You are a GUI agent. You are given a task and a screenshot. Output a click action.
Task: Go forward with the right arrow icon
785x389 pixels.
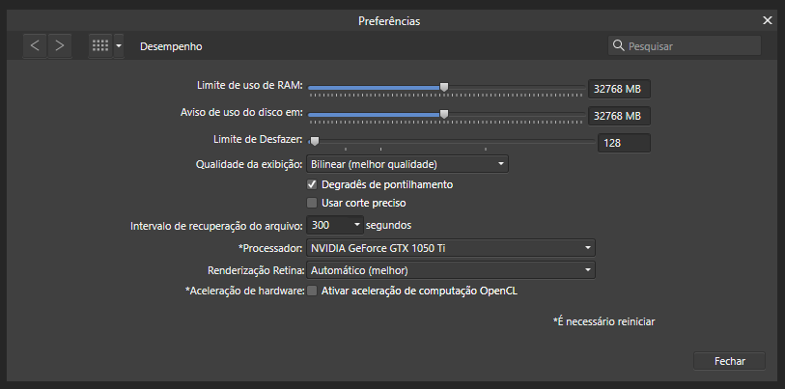(x=60, y=46)
